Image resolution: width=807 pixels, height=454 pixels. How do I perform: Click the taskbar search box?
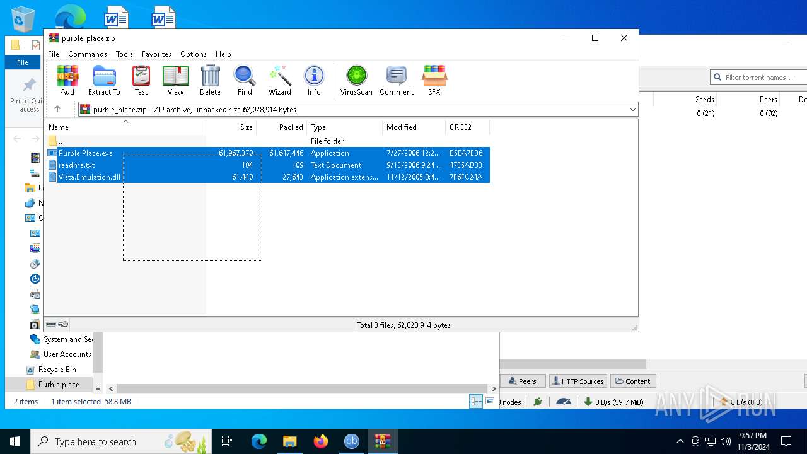pos(121,441)
